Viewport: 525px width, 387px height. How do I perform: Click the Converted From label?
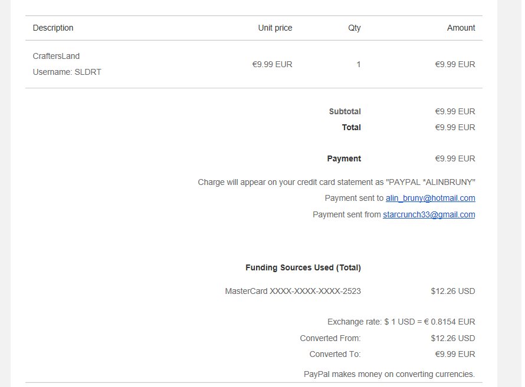pos(330,339)
